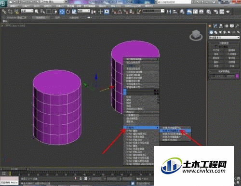This screenshot has height=186, width=241.
Task: Switch to the Modify command panel tab
Action: (x=215, y=26)
